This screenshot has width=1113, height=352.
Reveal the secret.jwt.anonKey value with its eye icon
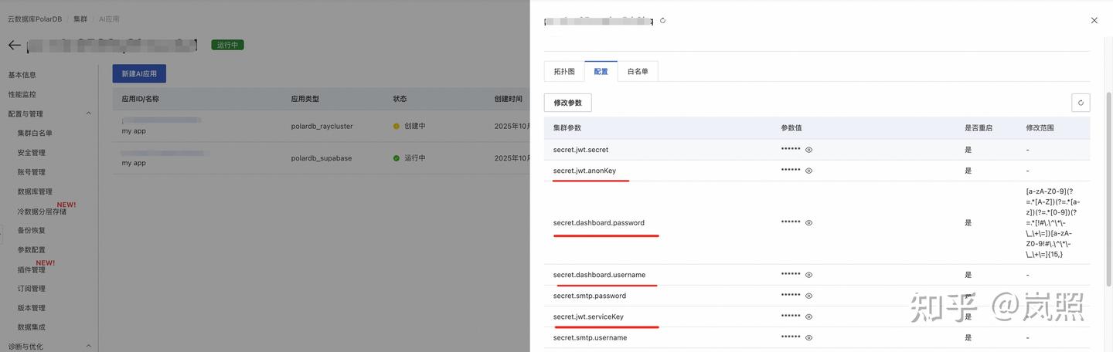pyautogui.click(x=808, y=171)
